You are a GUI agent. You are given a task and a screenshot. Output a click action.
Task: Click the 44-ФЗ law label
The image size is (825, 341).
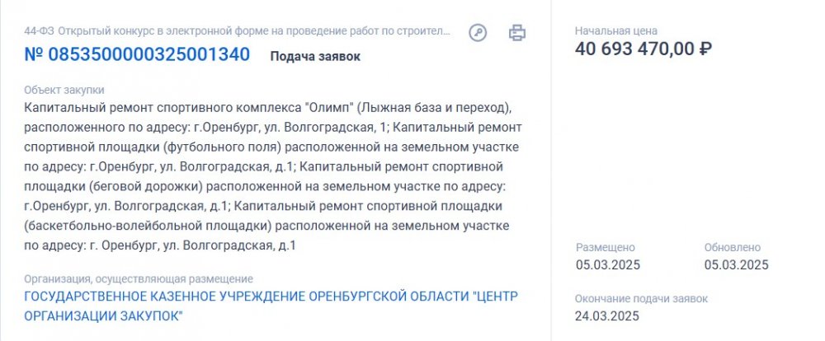point(39,31)
